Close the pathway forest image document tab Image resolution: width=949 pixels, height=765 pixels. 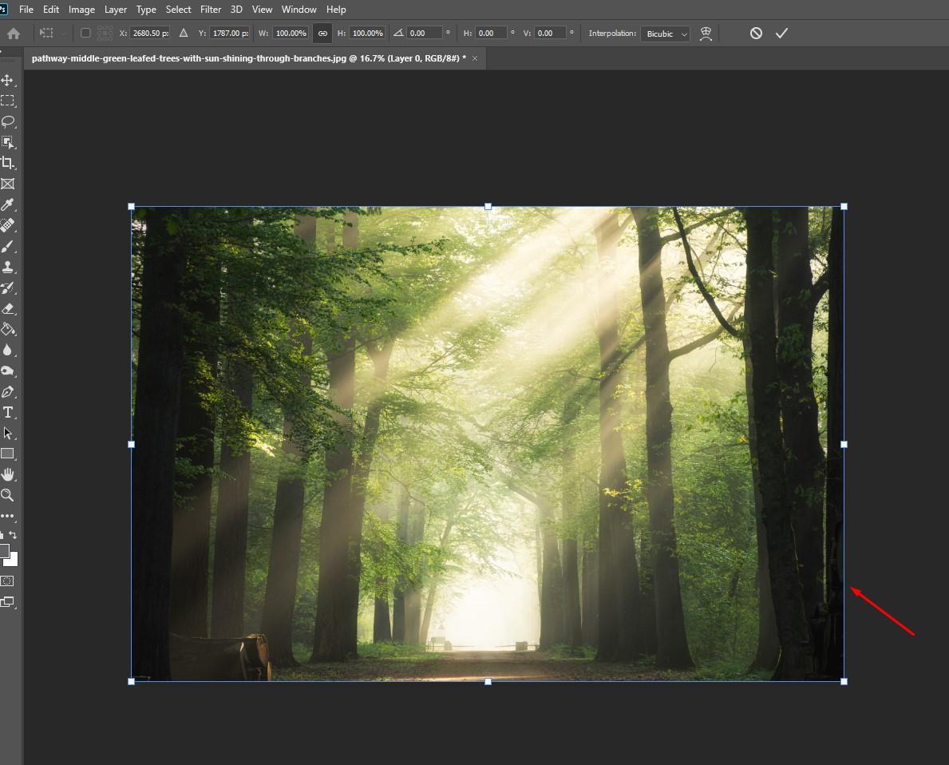pos(475,58)
